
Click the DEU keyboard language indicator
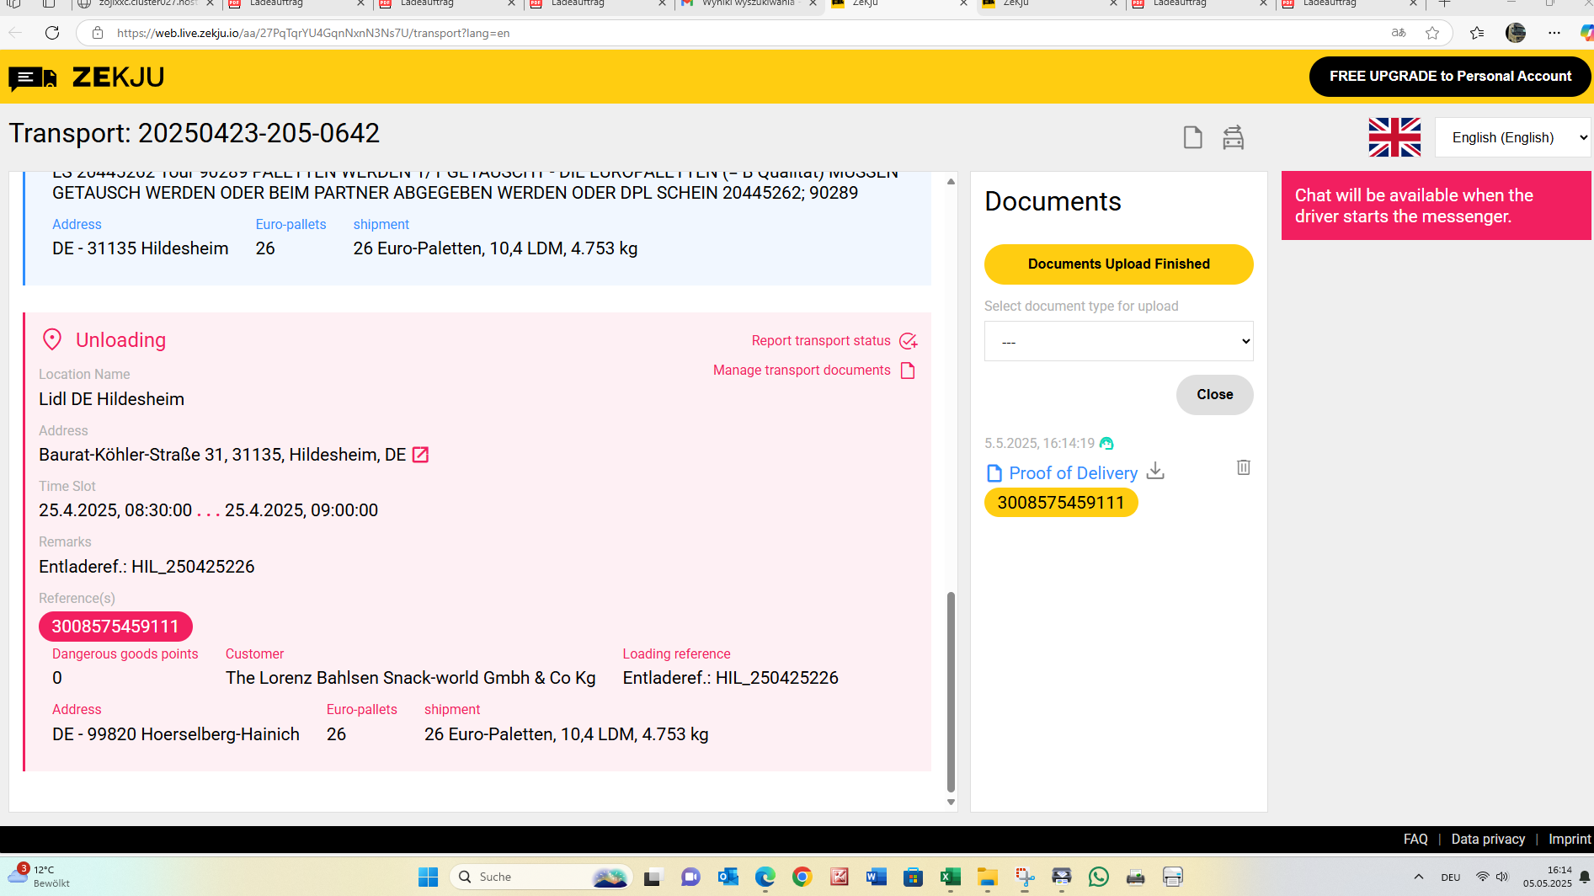[x=1450, y=877]
